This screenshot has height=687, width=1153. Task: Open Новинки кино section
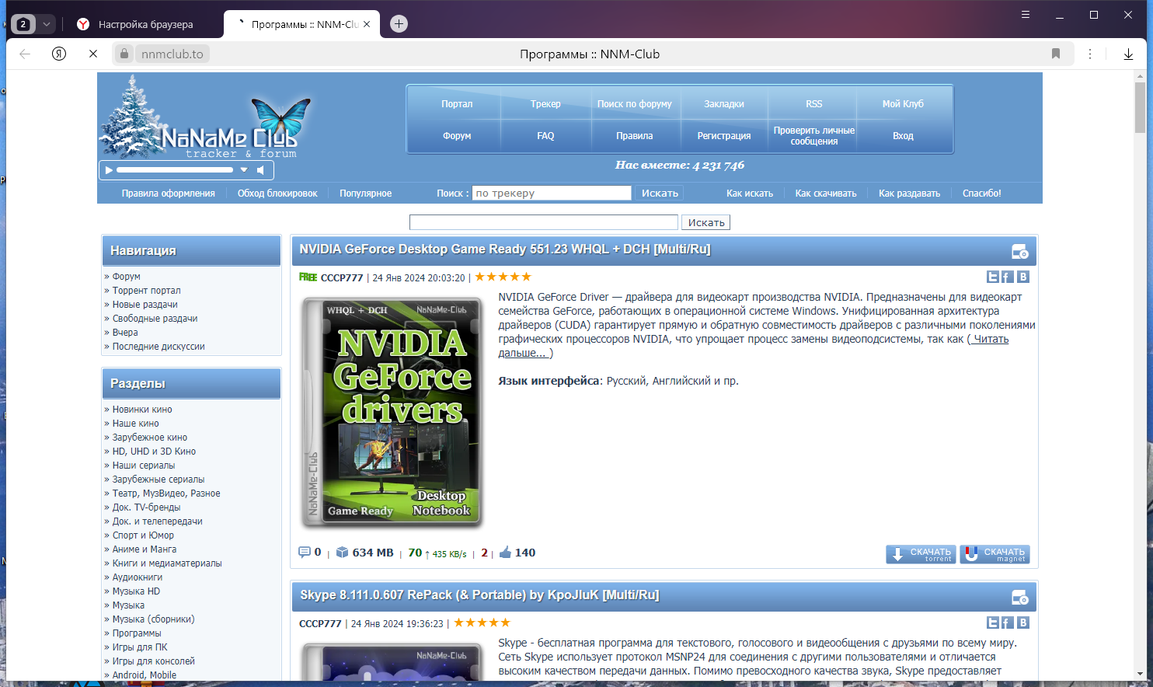coord(142,410)
